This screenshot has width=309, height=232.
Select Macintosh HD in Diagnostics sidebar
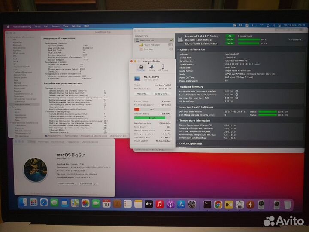[x=154, y=40]
